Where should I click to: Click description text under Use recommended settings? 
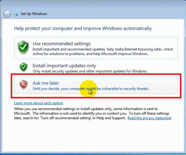pos(103,51)
